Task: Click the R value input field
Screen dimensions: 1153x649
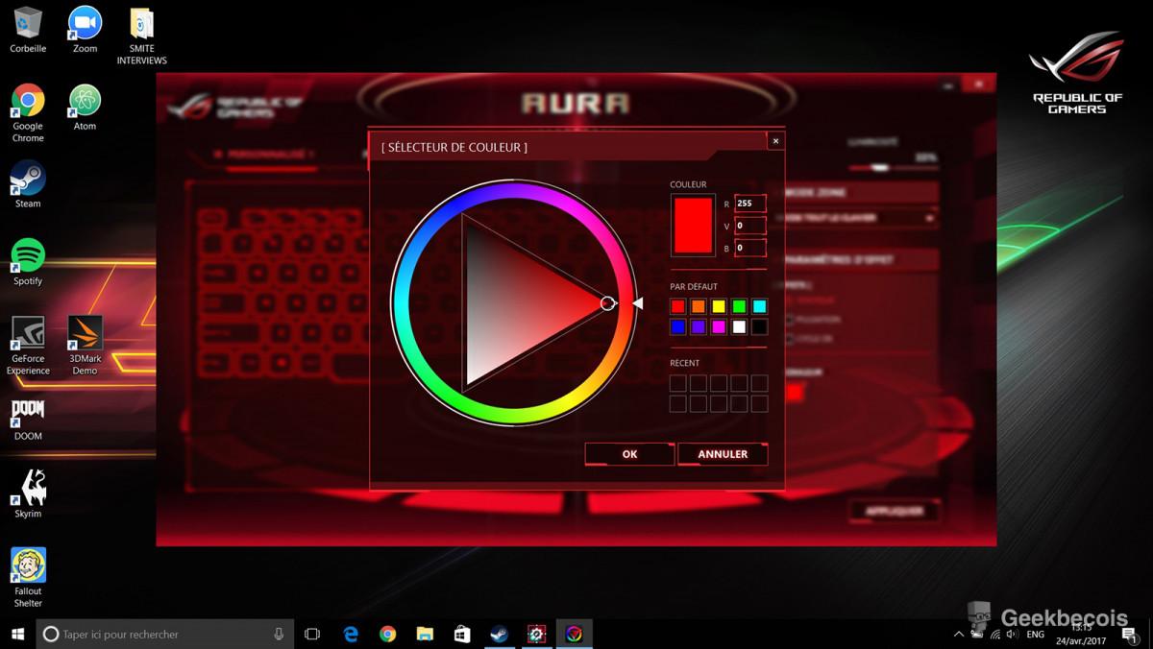Action: tap(749, 204)
